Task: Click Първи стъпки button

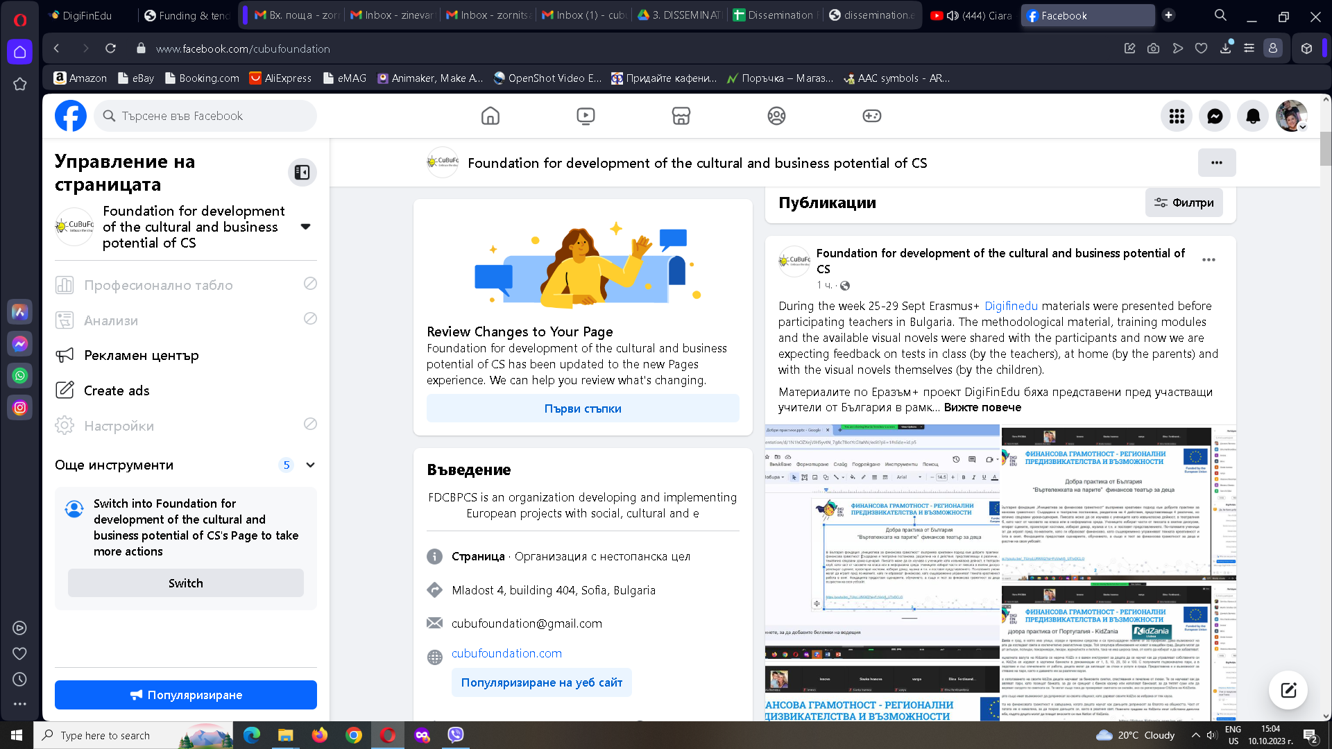Action: pyautogui.click(x=583, y=408)
